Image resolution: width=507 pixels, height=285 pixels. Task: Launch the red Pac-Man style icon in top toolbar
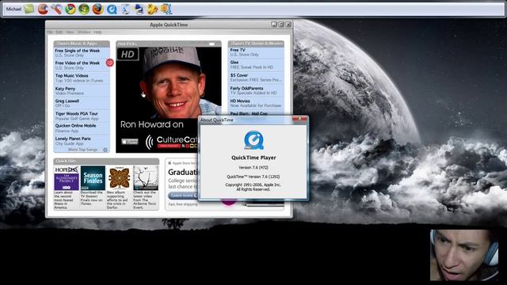pos(43,9)
